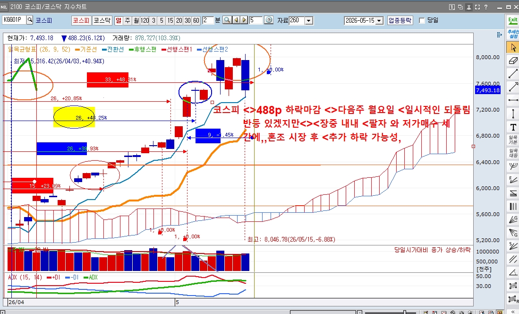
Task: Click the 일목 대등 tool button
Action: 513,153
